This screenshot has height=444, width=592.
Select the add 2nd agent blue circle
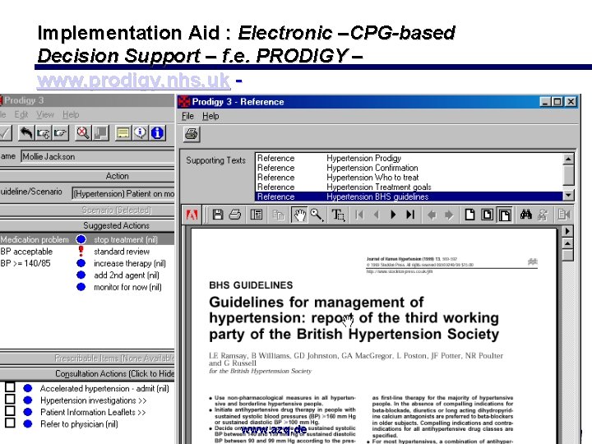pos(81,275)
